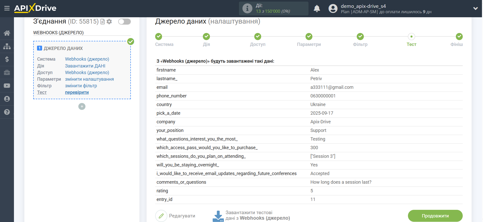Viewport: 483px width, 222px height.
Task: Click змінити налаштування link
Action: pos(89,79)
